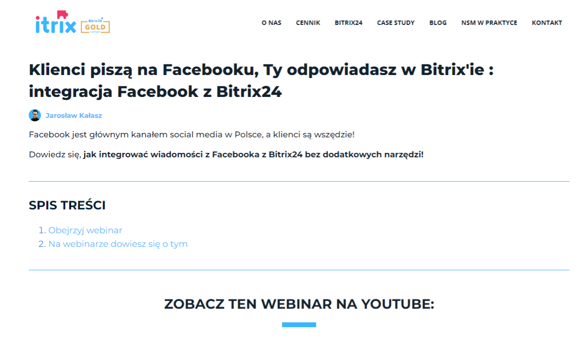Click 'Na webinarze dowiesz się o tym'
The width and height of the screenshot is (582, 341).
[117, 244]
